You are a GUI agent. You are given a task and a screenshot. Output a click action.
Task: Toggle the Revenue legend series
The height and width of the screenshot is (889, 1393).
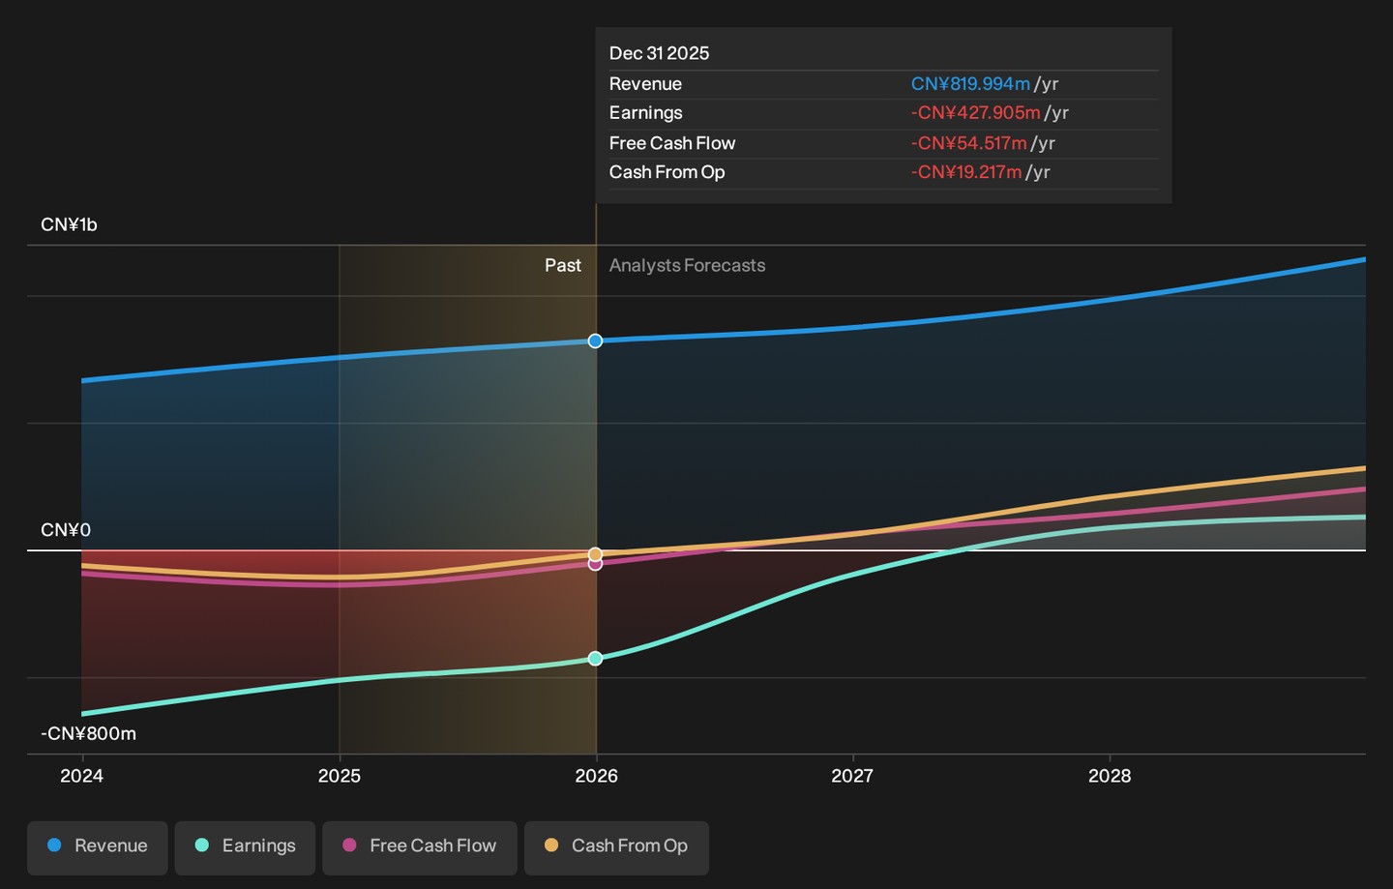tap(98, 847)
